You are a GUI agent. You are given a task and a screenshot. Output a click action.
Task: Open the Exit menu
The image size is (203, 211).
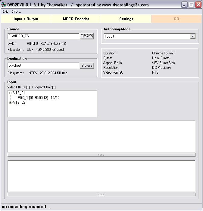[x=5, y=12]
